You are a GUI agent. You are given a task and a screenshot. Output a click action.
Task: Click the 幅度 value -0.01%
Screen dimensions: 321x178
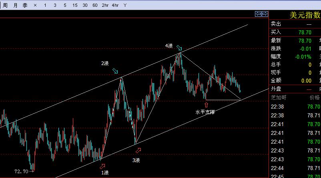pos(303,57)
